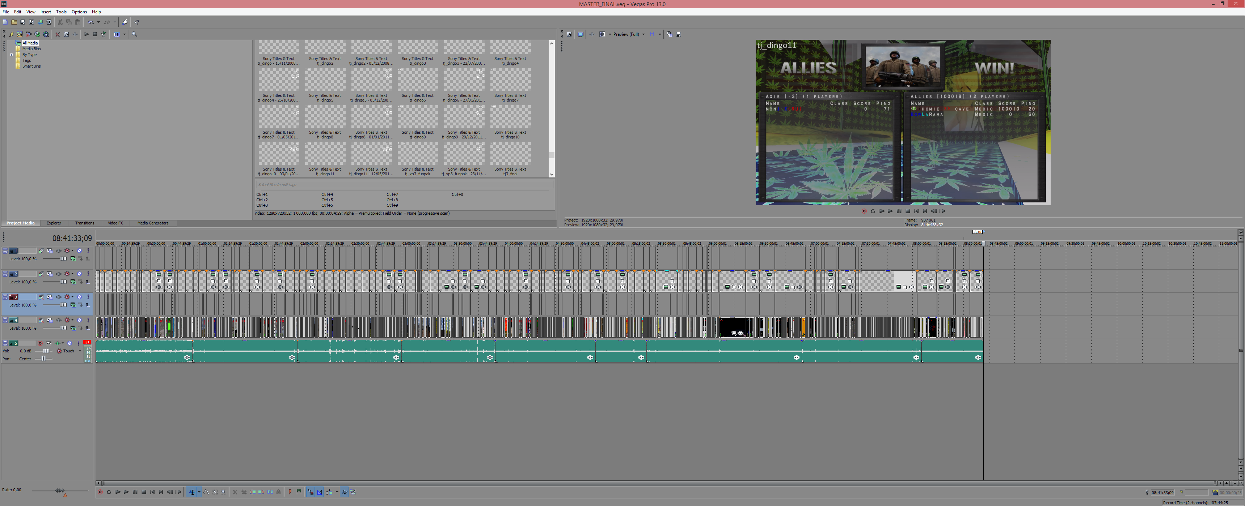
Task: Switch to the Transitions tab
Action: click(x=85, y=223)
